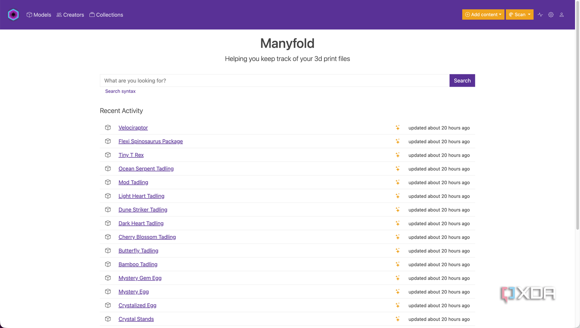580x328 pixels.
Task: Expand the Add content dropdown
Action: point(483,15)
